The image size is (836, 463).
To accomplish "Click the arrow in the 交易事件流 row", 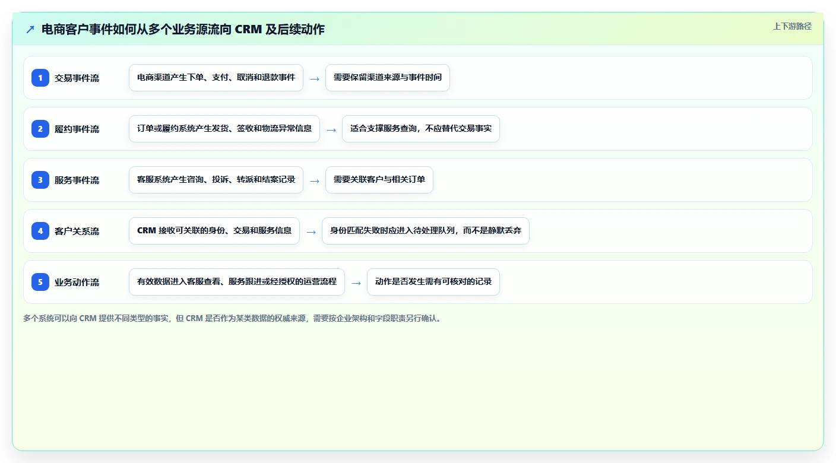I will (315, 78).
